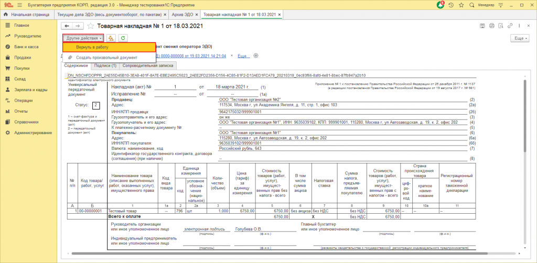Choose Создать произвольный документ
The height and width of the screenshot is (263, 537).
pos(106,57)
